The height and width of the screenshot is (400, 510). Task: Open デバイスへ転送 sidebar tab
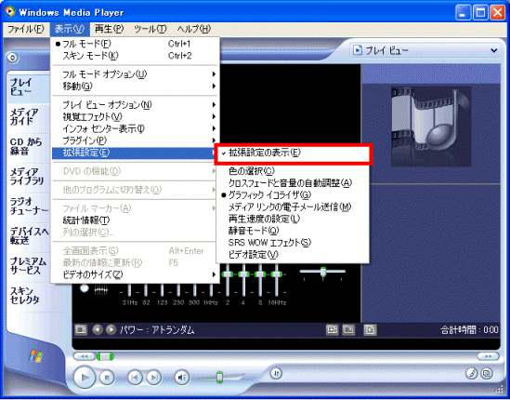click(x=28, y=236)
